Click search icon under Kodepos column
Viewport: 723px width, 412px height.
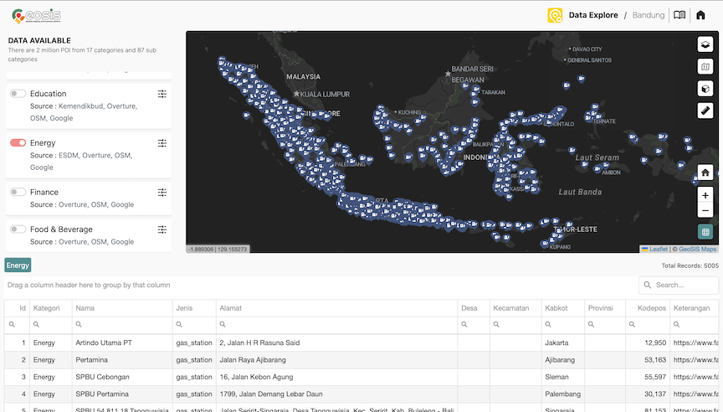click(x=632, y=325)
